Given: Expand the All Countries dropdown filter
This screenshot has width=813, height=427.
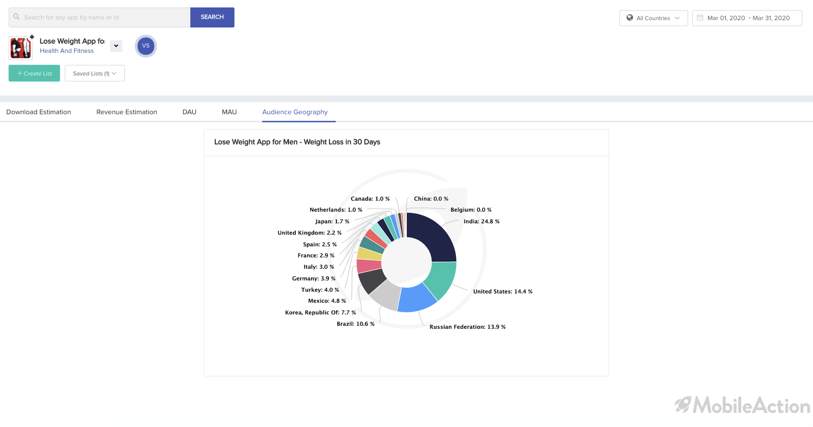Looking at the screenshot, I should 653,18.
